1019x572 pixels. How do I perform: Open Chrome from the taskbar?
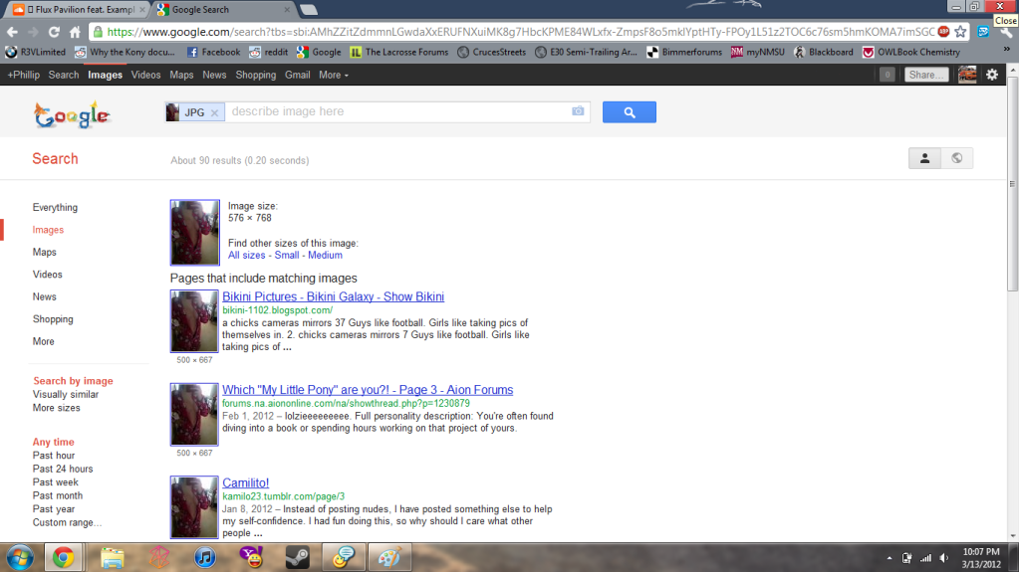63,558
